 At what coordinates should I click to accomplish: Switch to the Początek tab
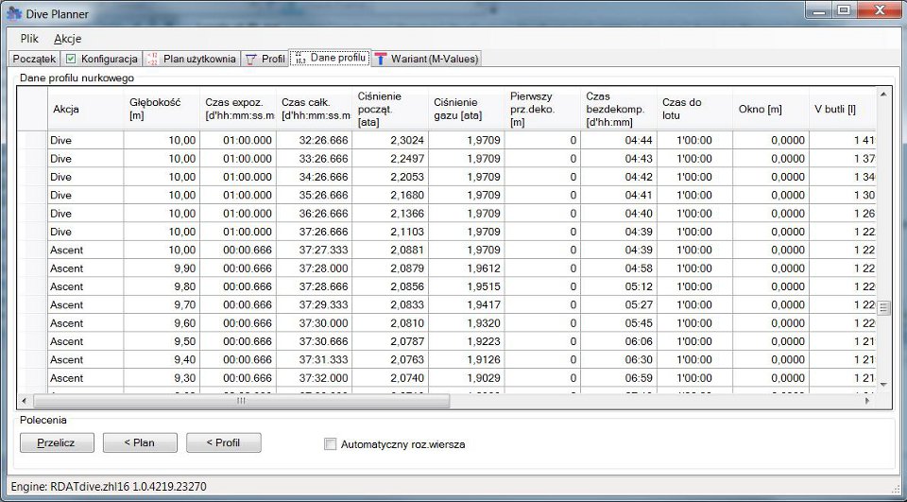coord(35,59)
